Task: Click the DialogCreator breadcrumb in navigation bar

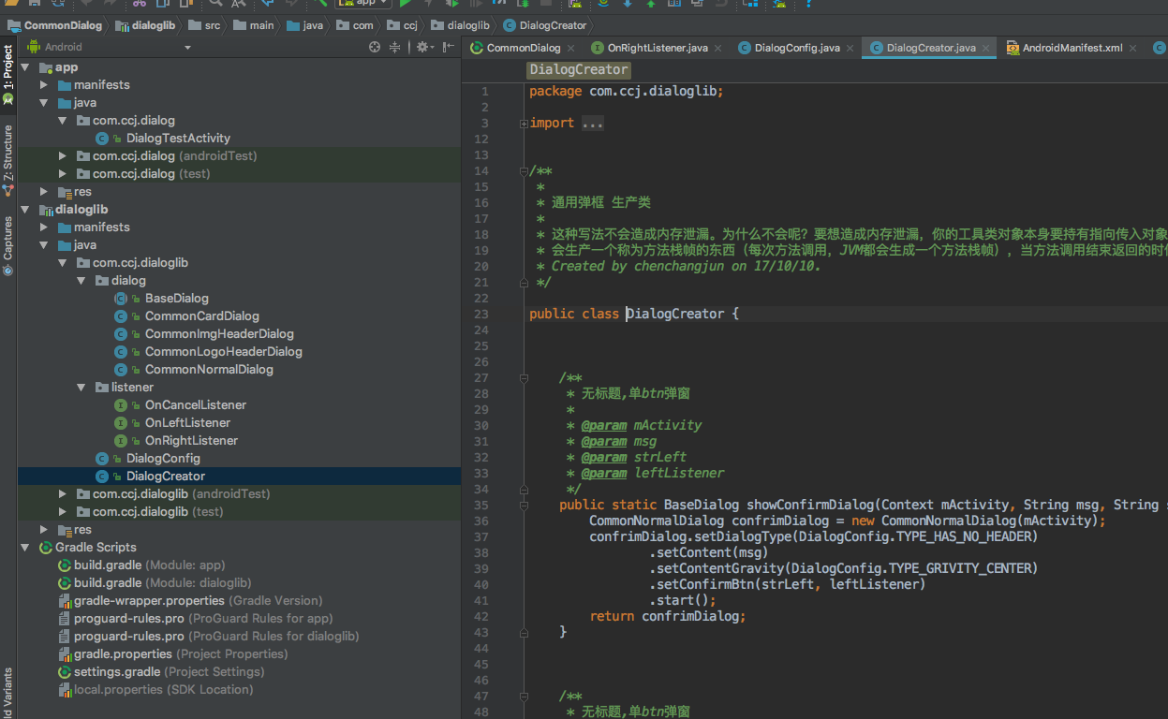Action: pyautogui.click(x=545, y=25)
